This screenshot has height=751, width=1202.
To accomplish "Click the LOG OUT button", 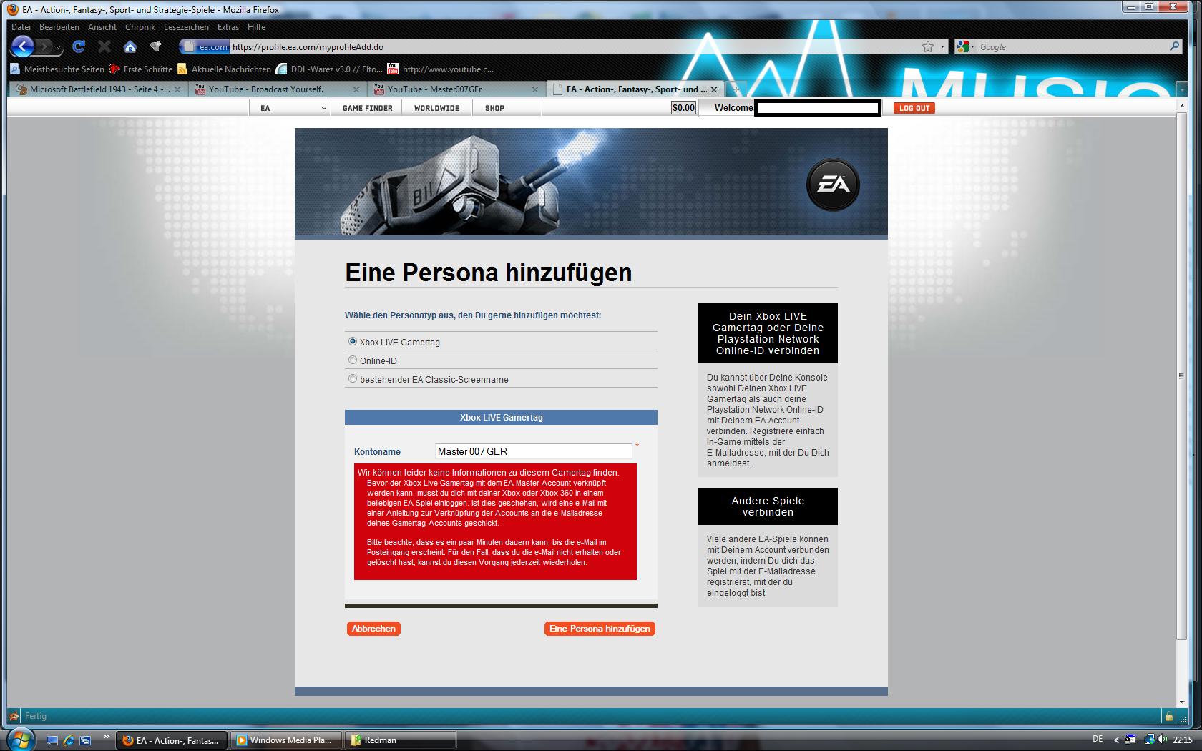I will point(914,108).
